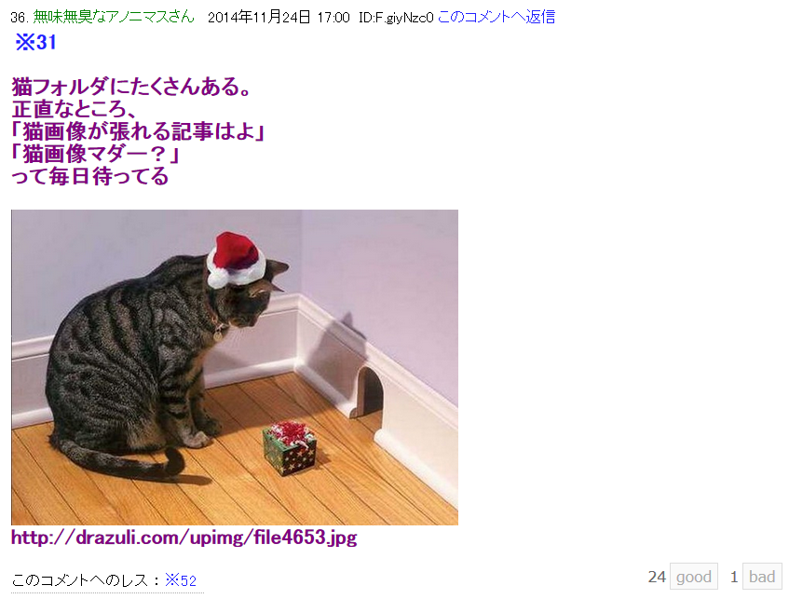Click the gift box in the photo
Screen dimensions: 789x599
[x=290, y=448]
